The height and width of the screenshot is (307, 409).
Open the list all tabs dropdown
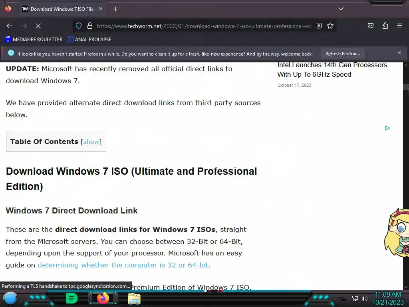pyautogui.click(x=341, y=9)
